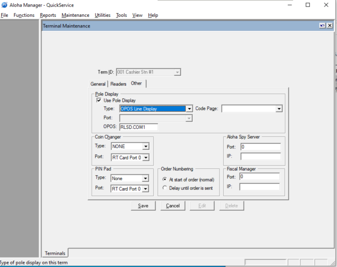Expand the Coin Changer Port dropdown
This screenshot has width=337, height=267.
[x=146, y=158]
